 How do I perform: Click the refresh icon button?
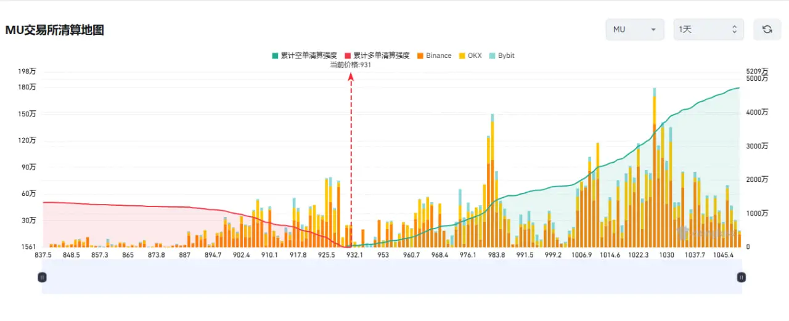click(x=767, y=29)
